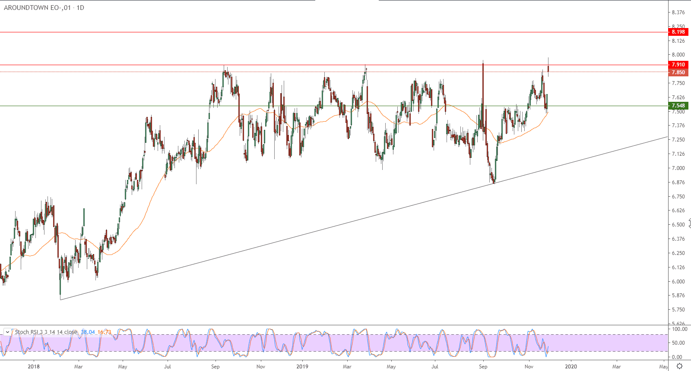Click the 6.626 price axis value
This screenshot has height=371, width=691.
click(678, 211)
